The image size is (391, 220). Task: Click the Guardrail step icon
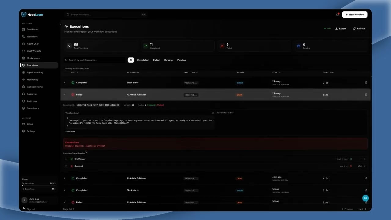point(72,166)
